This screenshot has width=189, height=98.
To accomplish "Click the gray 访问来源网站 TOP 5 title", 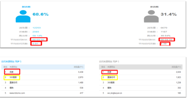I will [109, 62].
